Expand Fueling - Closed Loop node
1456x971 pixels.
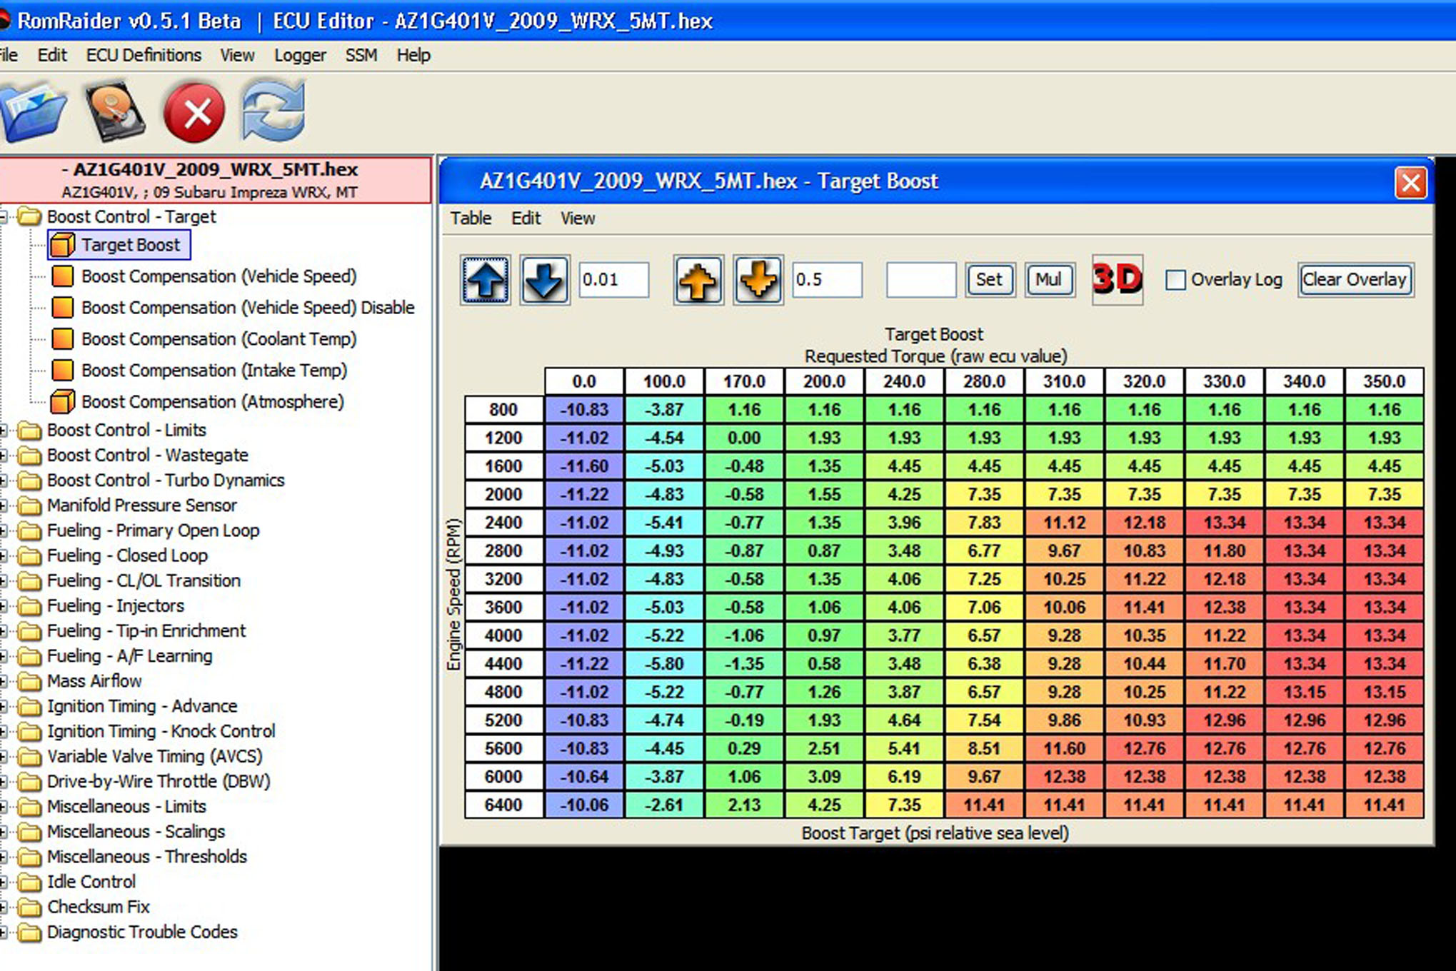(x=3, y=556)
